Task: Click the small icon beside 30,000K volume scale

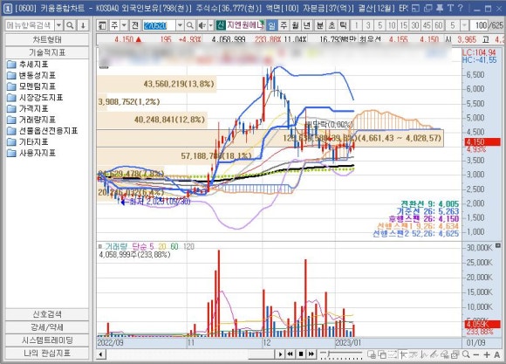Action: [498, 246]
